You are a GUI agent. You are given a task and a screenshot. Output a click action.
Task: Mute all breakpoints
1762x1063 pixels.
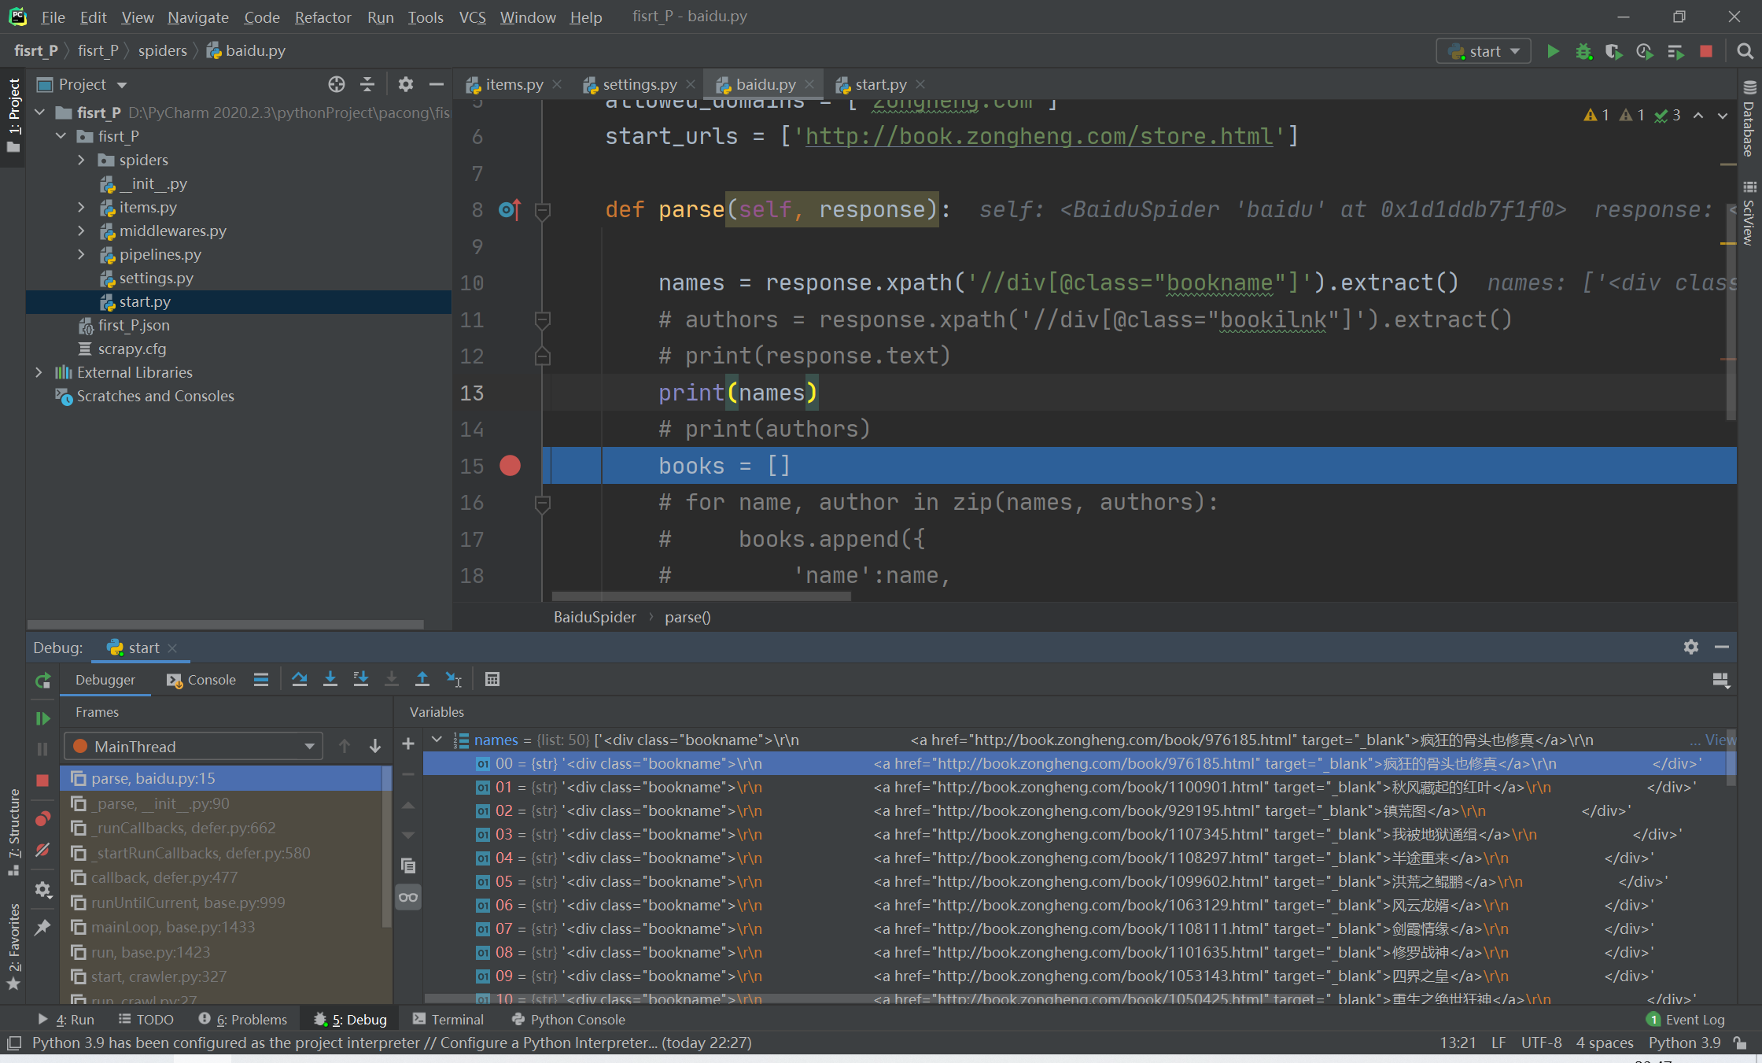[x=42, y=851]
